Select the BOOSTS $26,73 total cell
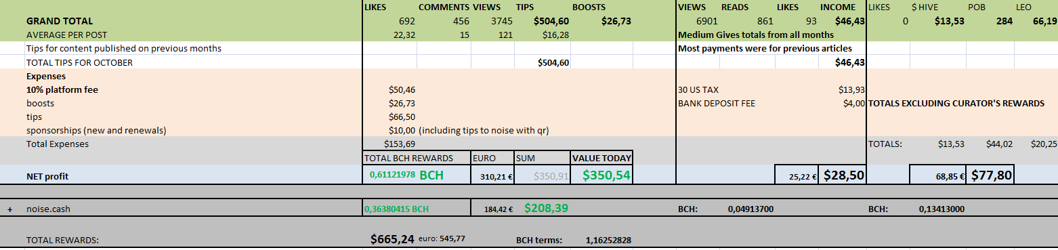 pos(616,21)
